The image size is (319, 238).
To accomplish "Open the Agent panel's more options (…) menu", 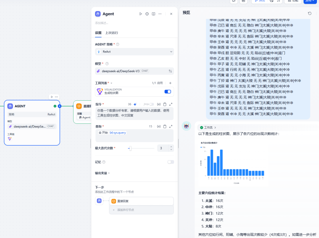I will tap(160, 14).
